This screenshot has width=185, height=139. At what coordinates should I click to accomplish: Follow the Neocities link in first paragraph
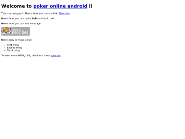[x=64, y=13]
